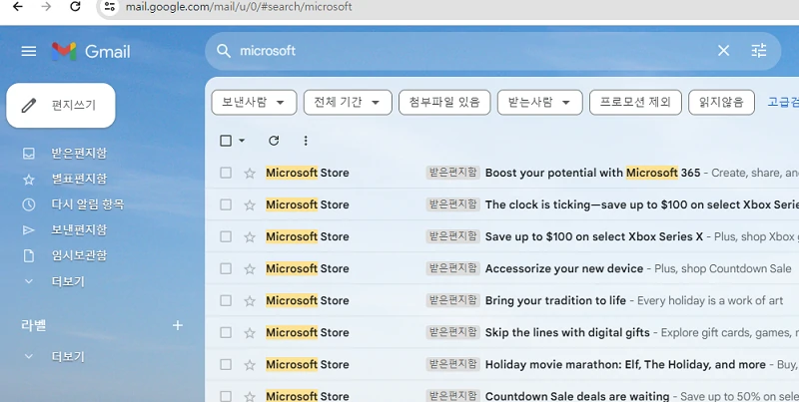Select checkbox for Save up to $100 email
This screenshot has width=799, height=402.
pos(226,236)
